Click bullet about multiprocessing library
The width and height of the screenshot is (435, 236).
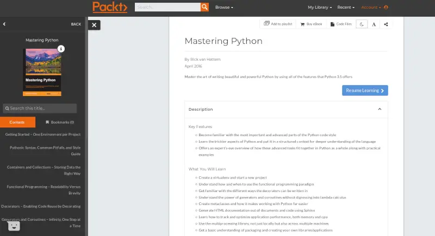264,224
